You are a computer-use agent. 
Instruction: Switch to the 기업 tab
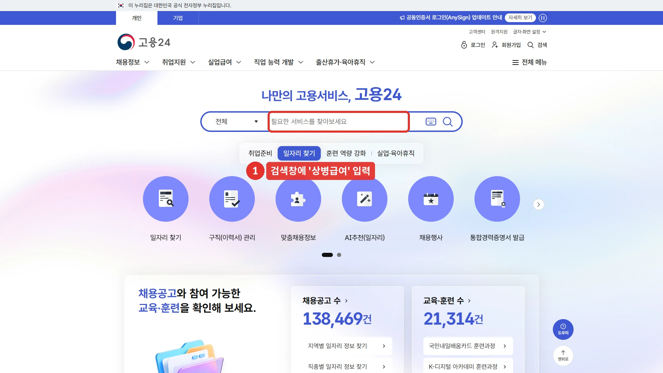pyautogui.click(x=178, y=18)
